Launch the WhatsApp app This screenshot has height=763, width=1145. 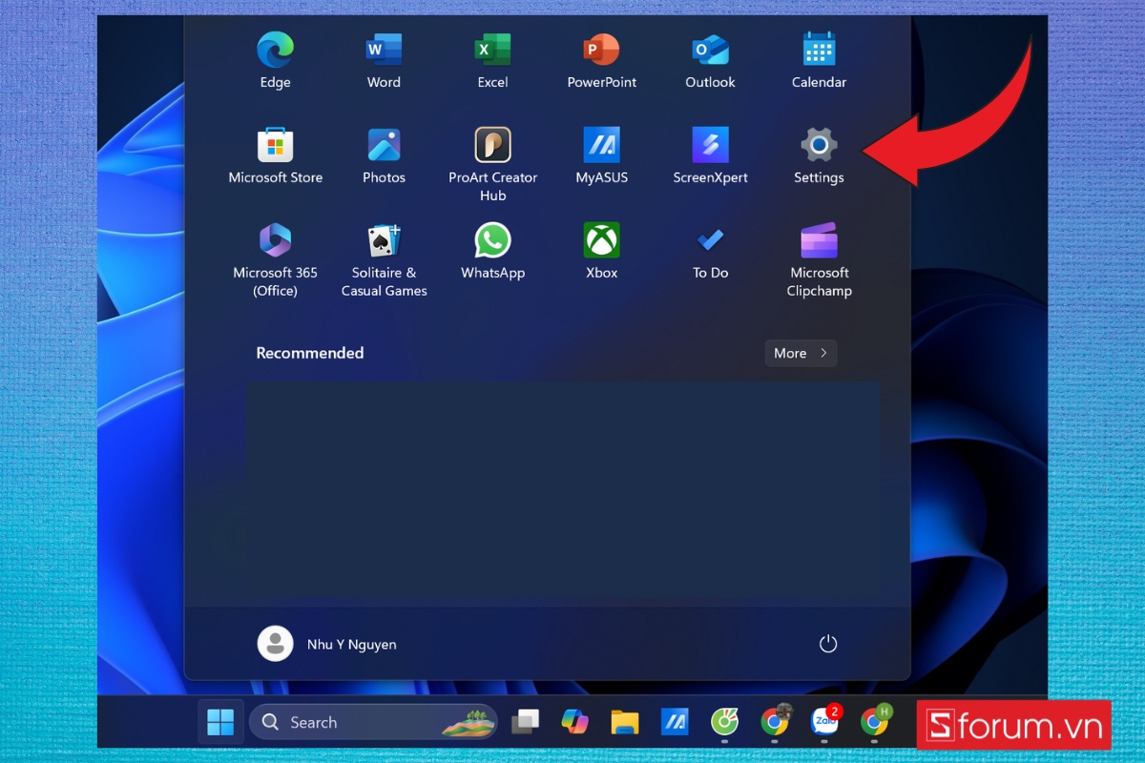tap(492, 250)
